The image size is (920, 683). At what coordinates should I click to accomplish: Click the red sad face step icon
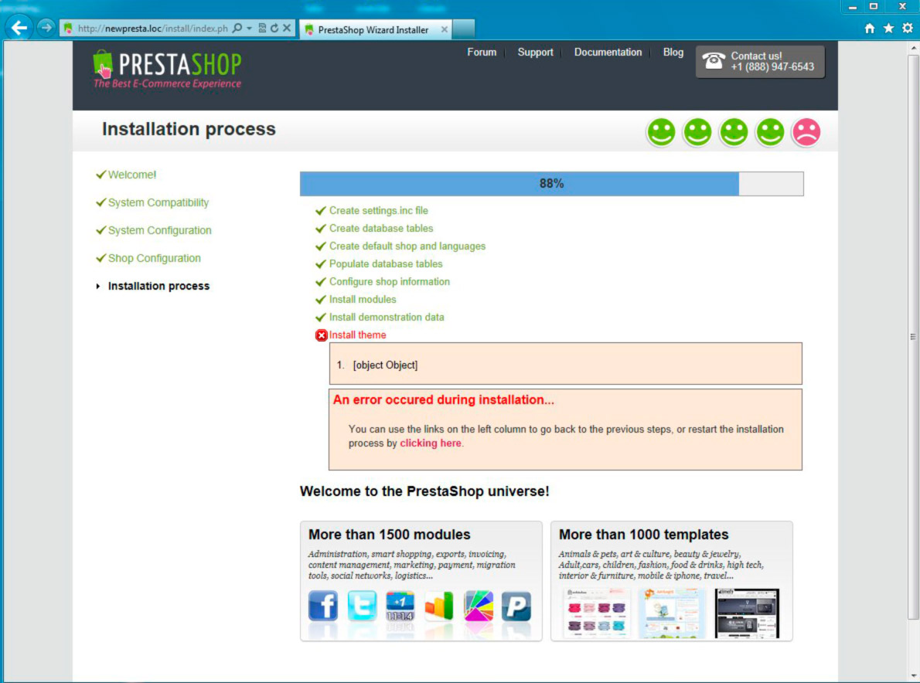(x=806, y=132)
